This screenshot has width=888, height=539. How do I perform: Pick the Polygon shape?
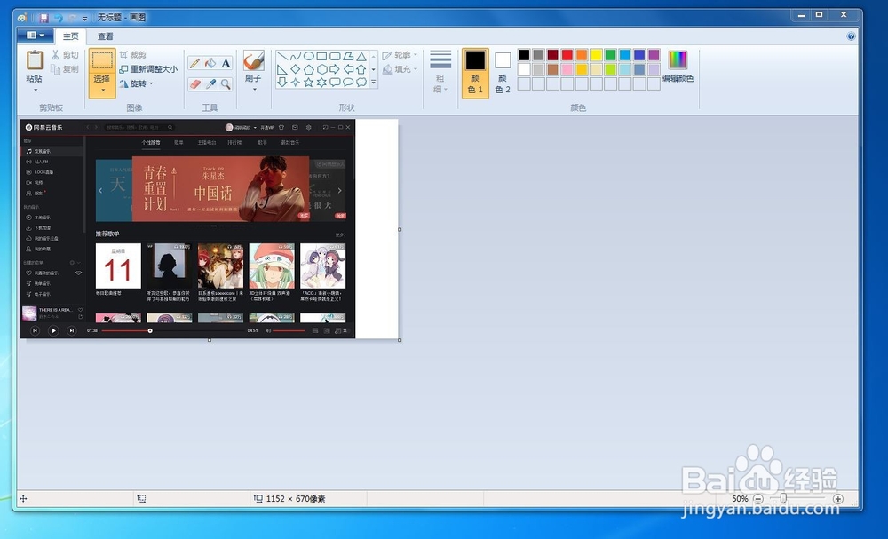[348, 56]
